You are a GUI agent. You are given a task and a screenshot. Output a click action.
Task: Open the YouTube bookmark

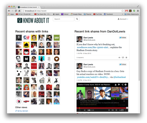pyautogui.click(x=98, y=14)
